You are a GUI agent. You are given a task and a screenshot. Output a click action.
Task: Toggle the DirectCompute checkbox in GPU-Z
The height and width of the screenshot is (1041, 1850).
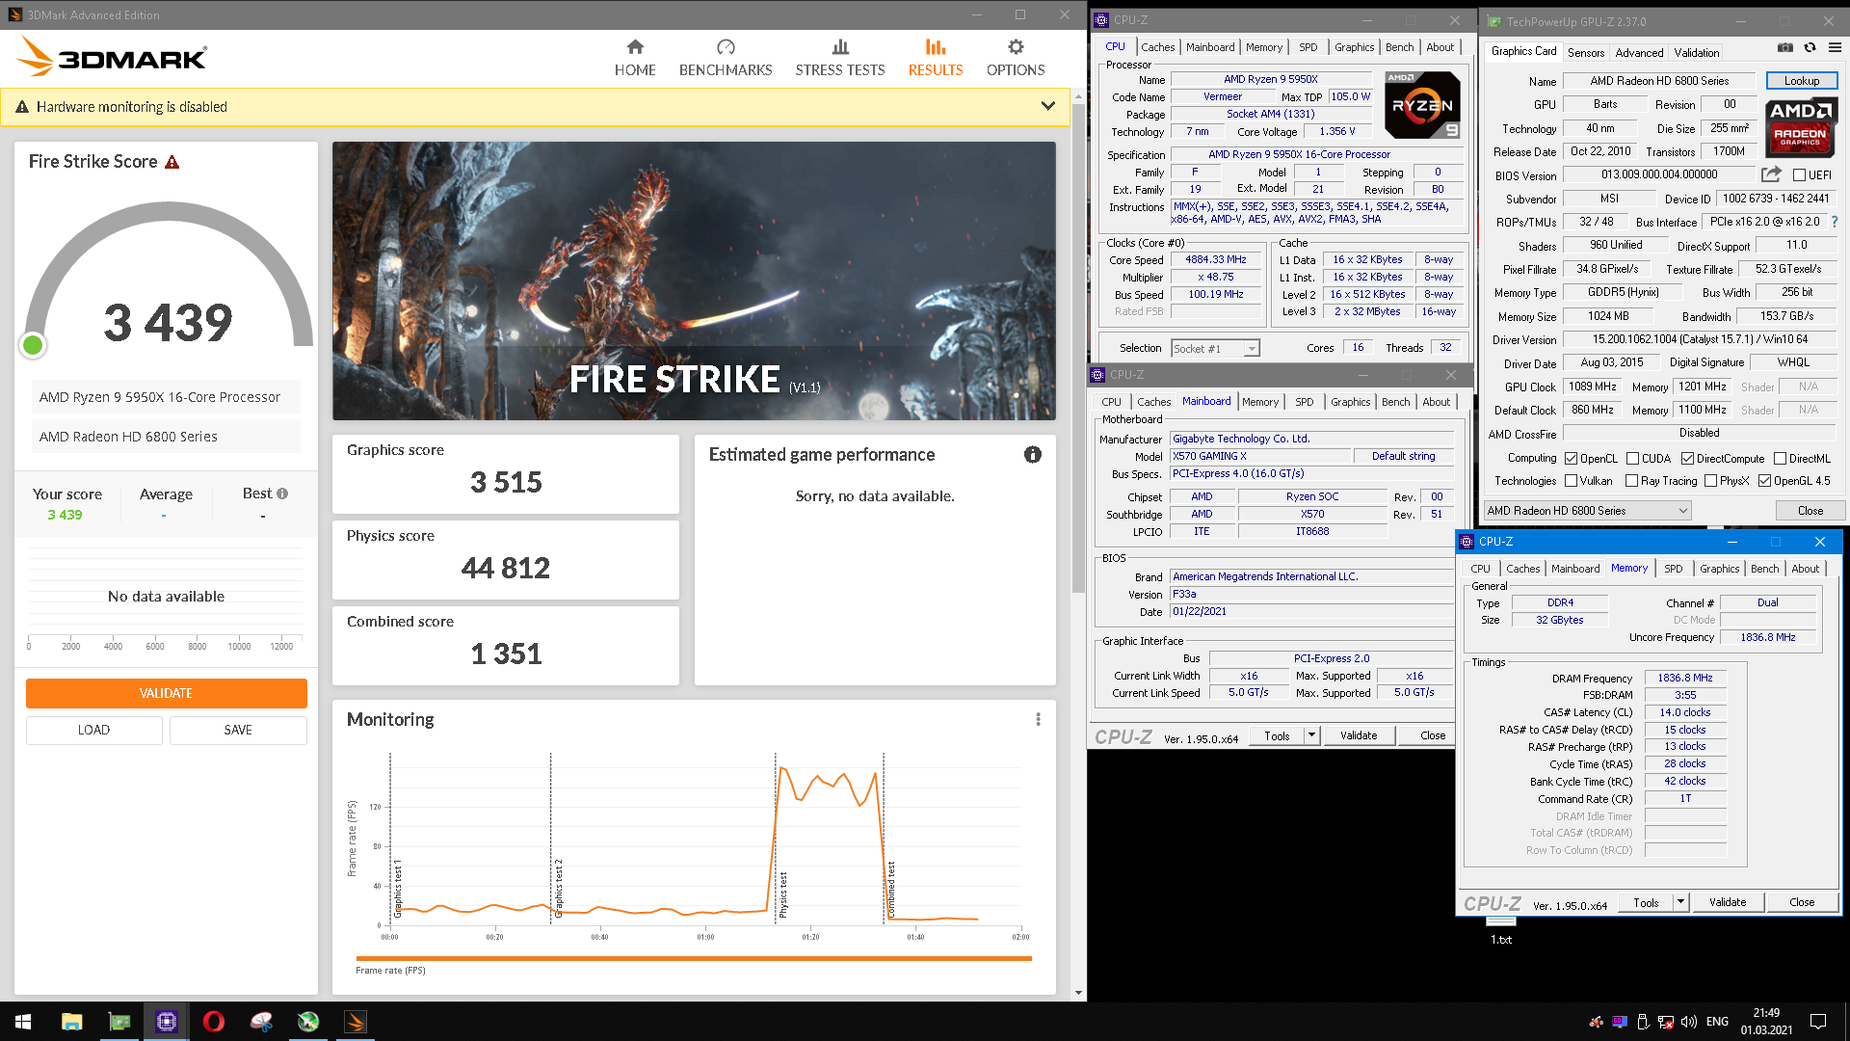coord(1688,459)
